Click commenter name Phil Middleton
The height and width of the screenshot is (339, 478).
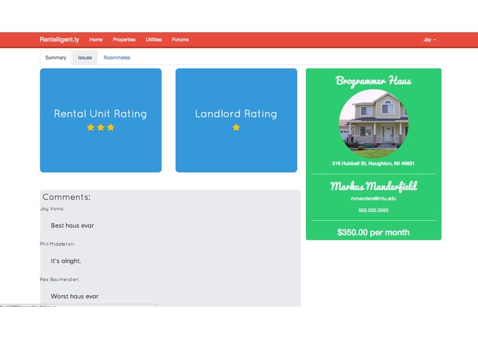(58, 244)
